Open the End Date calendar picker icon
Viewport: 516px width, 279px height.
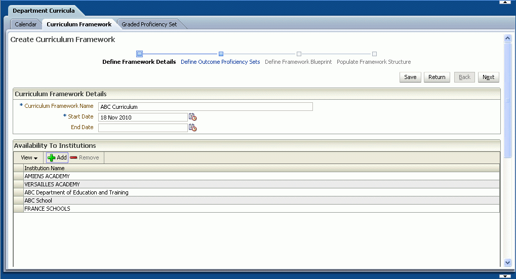(x=192, y=128)
